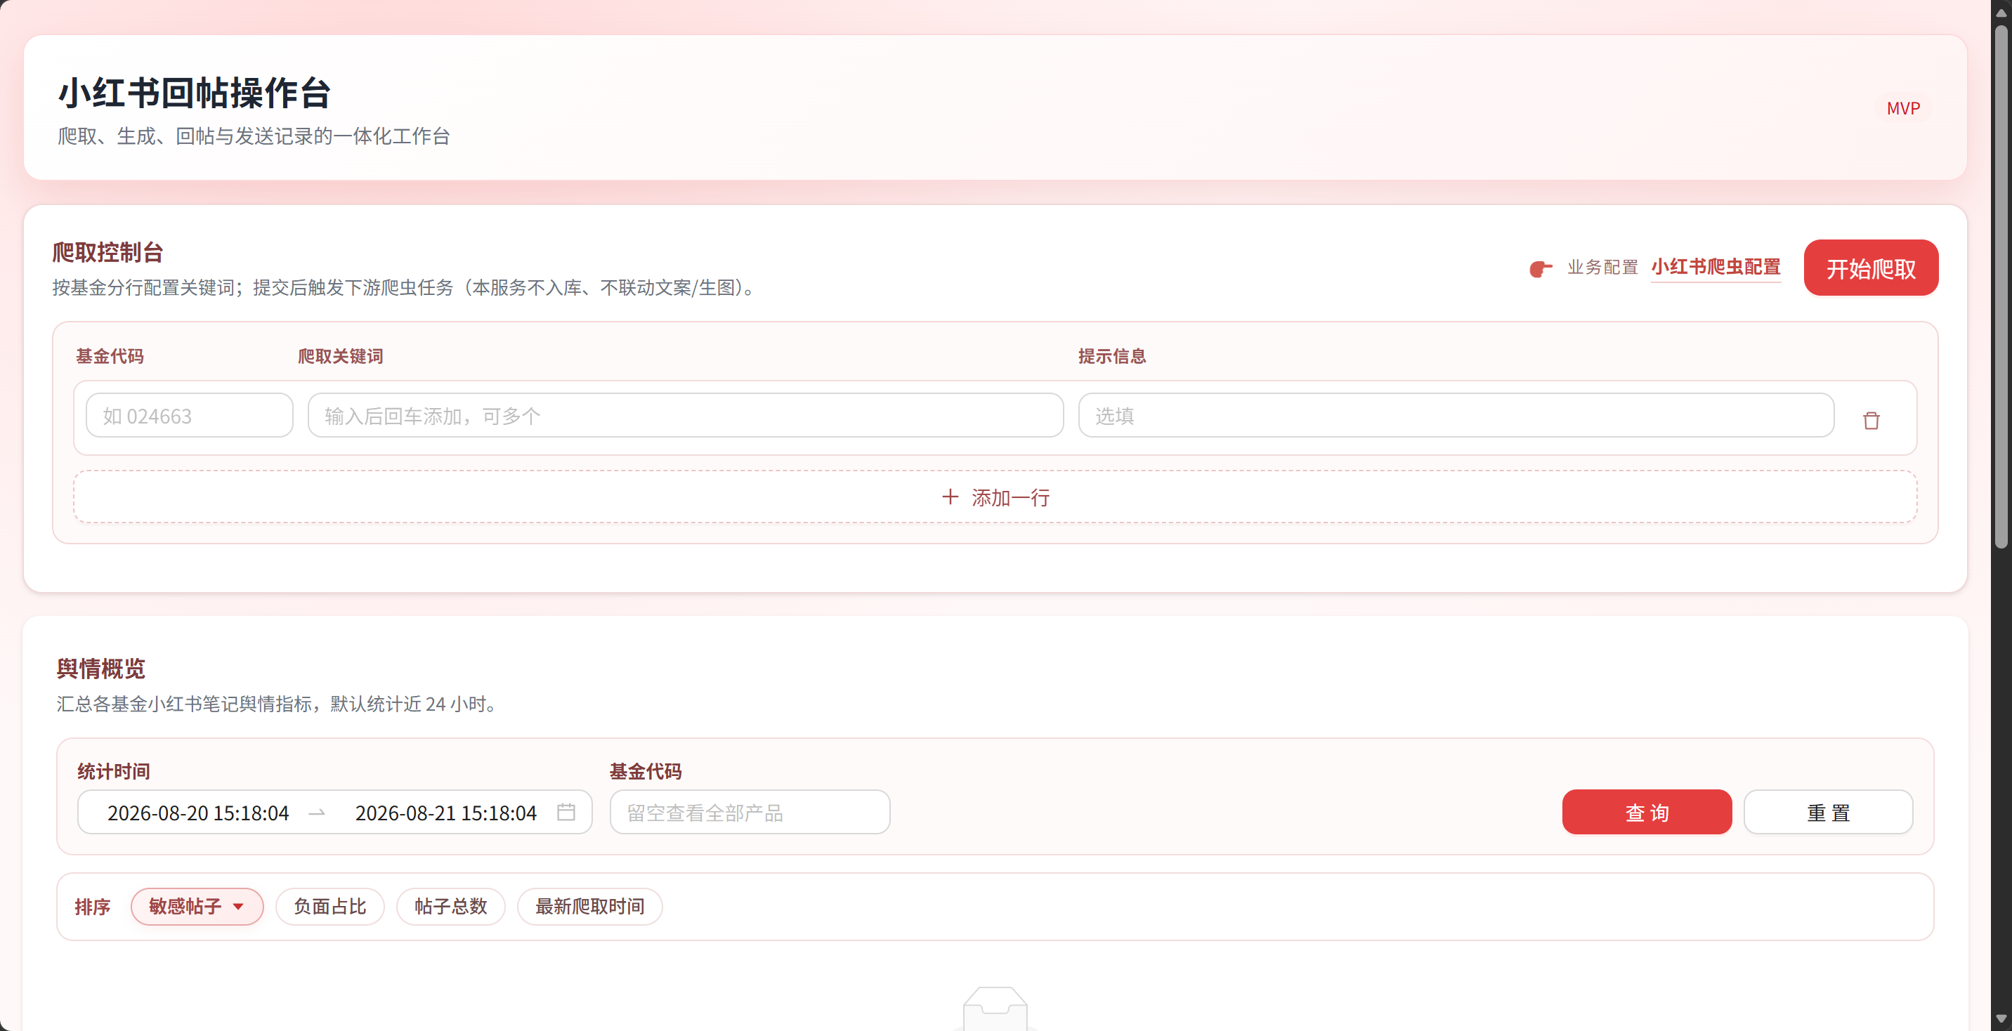Screen dimensions: 2012x1031
Task: Click the range arrow between the two dates
Action: 316,813
